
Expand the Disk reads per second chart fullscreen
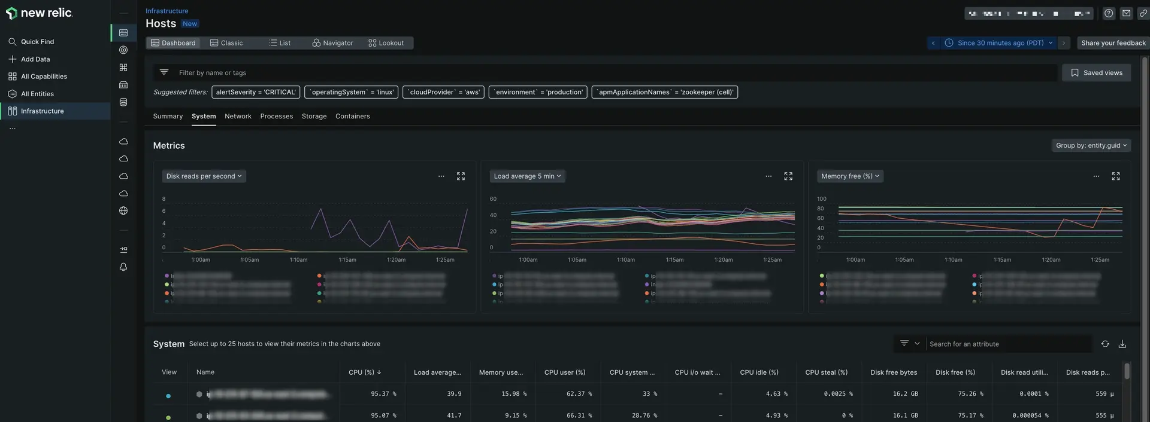[461, 176]
